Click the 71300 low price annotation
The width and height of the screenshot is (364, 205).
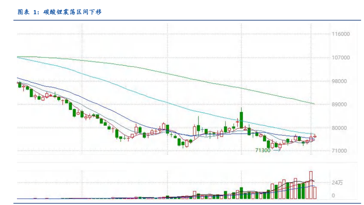point(263,151)
